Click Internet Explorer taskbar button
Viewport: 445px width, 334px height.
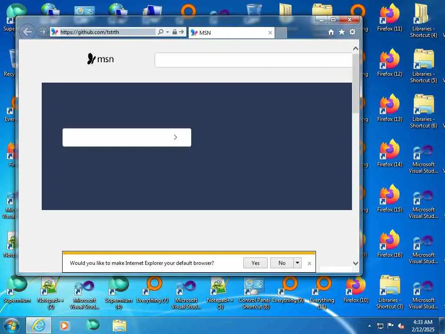point(39,325)
